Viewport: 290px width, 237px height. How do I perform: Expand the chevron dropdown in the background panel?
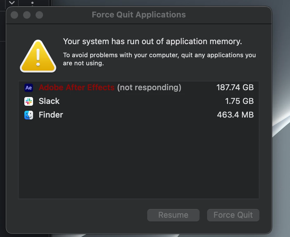(12, 3)
